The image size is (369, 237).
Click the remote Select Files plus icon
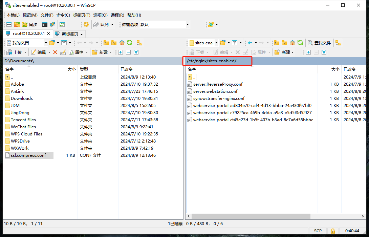coord(308,52)
